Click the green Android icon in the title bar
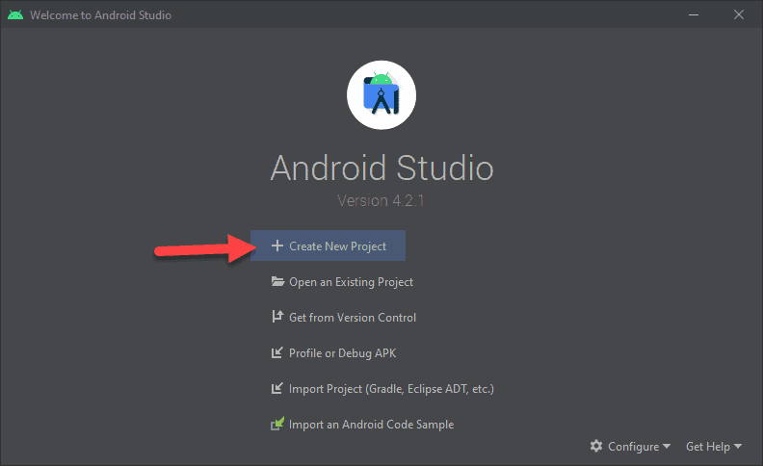This screenshot has width=763, height=466. [x=14, y=15]
